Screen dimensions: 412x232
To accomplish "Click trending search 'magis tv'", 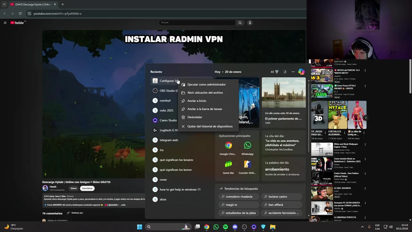I will (x=239, y=205).
